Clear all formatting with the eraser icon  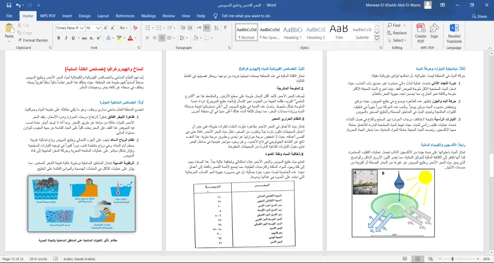point(135,28)
